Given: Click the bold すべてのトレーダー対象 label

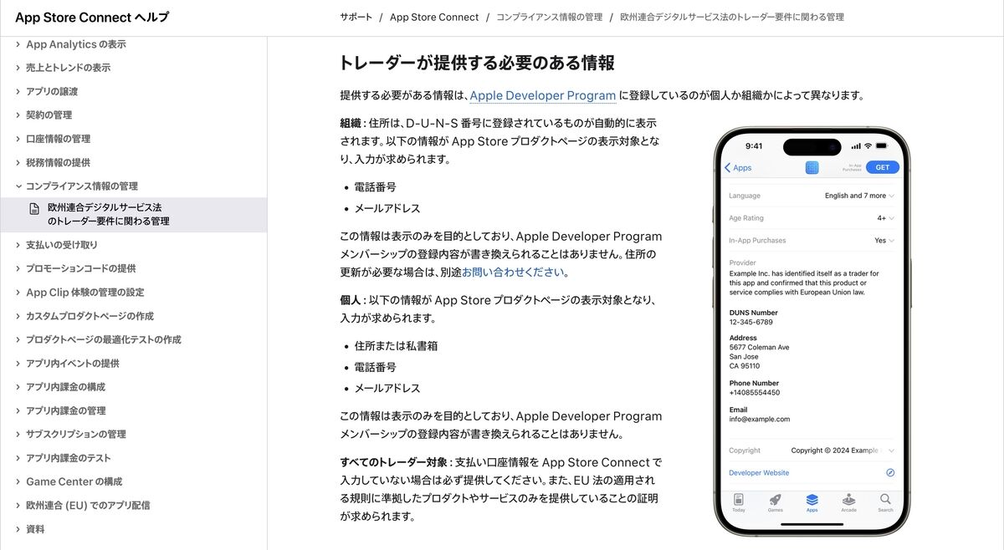Looking at the screenshot, I should [x=394, y=462].
